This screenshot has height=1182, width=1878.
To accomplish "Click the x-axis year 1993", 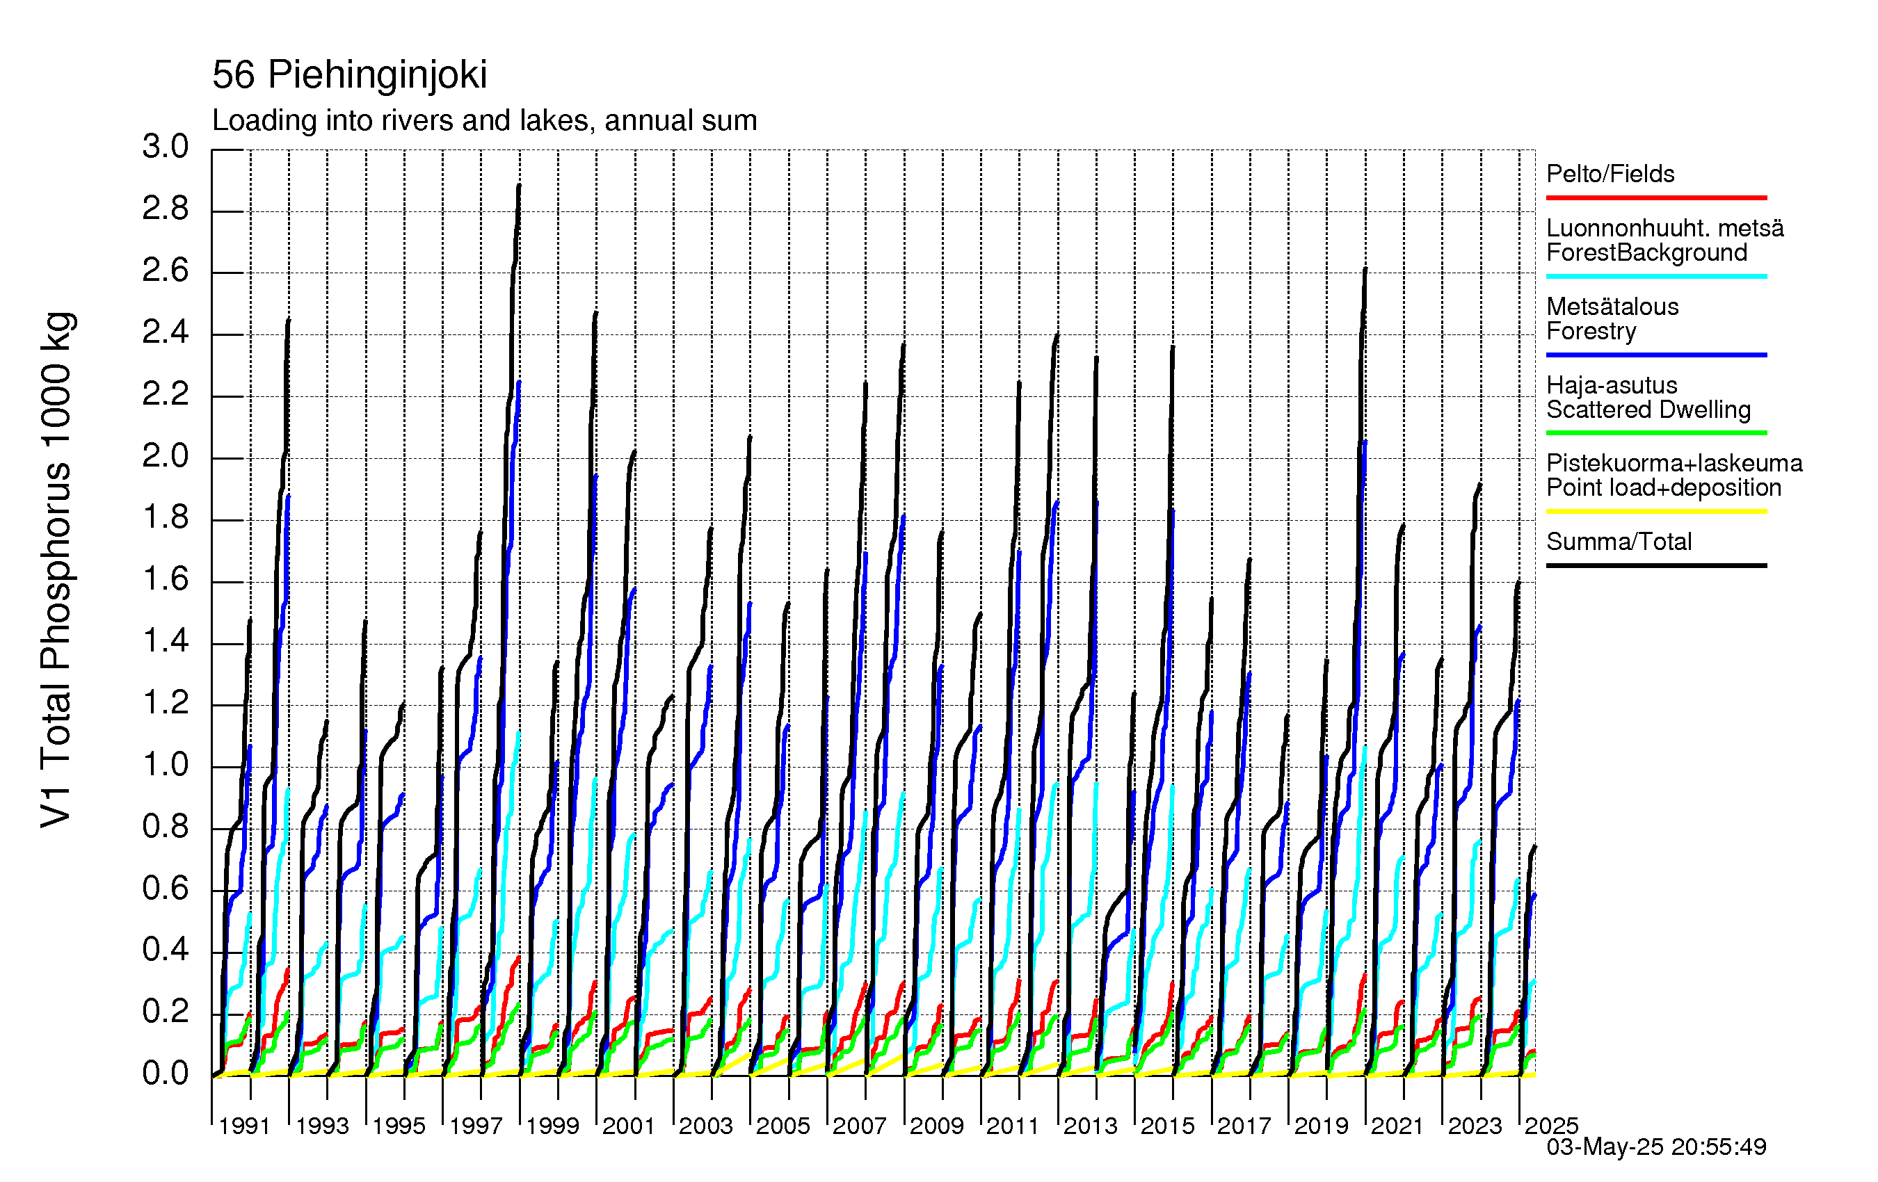I will coord(321,1126).
